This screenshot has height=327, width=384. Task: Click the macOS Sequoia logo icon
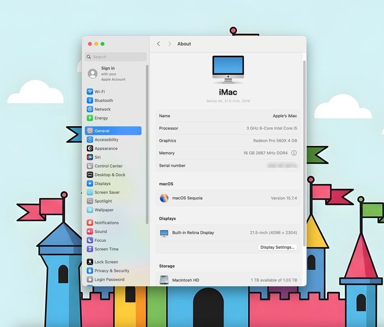(x=164, y=198)
